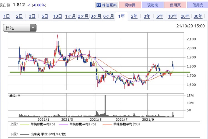
Task: Select the active 1年 tab
Action: coord(121,16)
